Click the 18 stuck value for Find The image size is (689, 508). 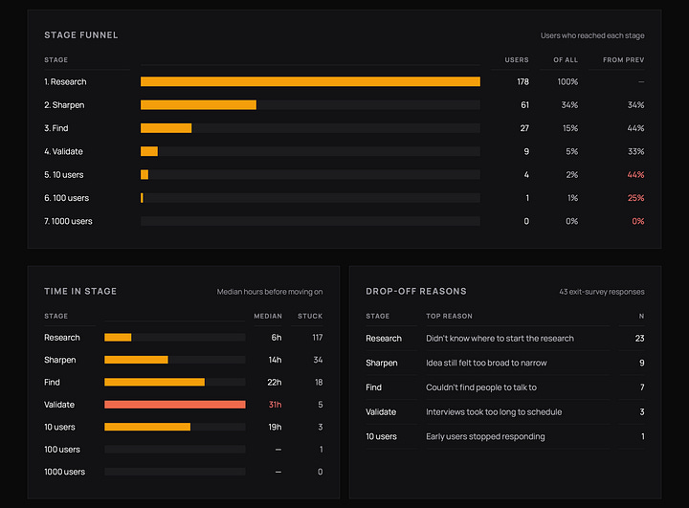pyautogui.click(x=319, y=383)
